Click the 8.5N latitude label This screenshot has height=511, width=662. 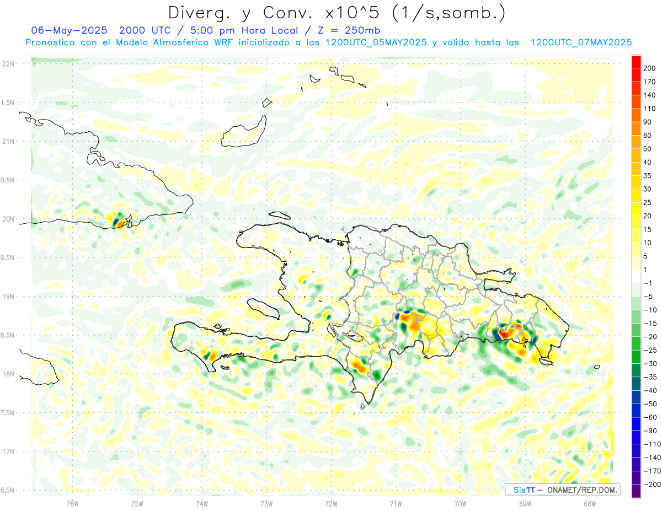[8, 335]
